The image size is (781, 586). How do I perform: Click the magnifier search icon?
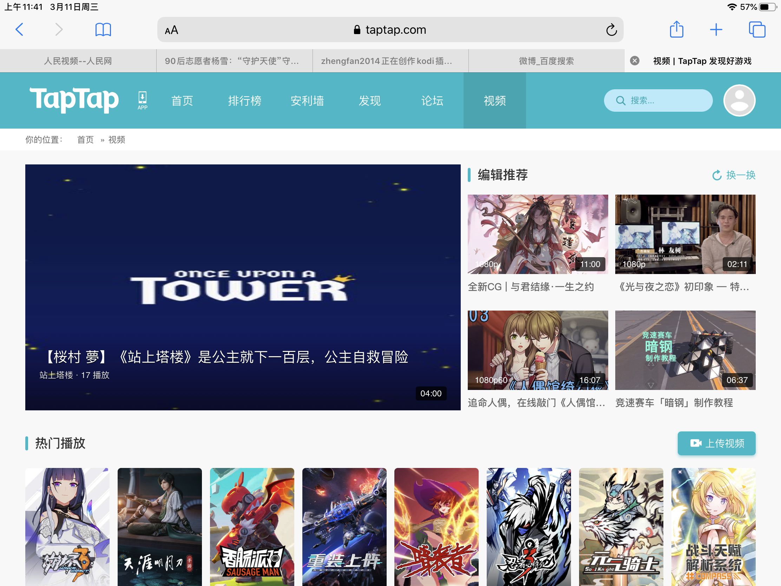click(x=621, y=101)
